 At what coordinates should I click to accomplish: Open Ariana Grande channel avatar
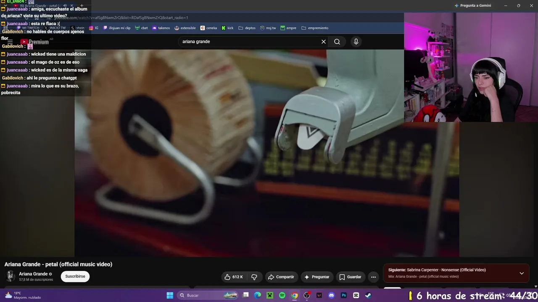coord(11,276)
